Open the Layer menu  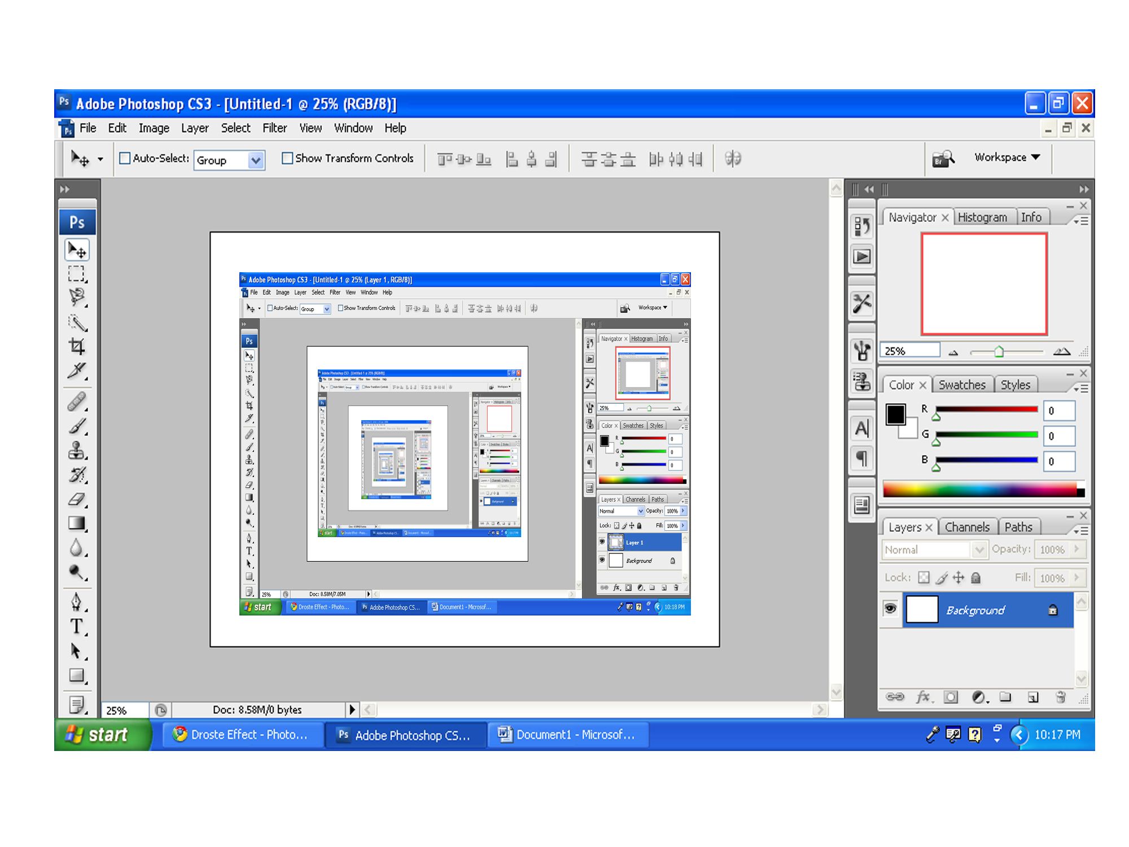tap(195, 128)
